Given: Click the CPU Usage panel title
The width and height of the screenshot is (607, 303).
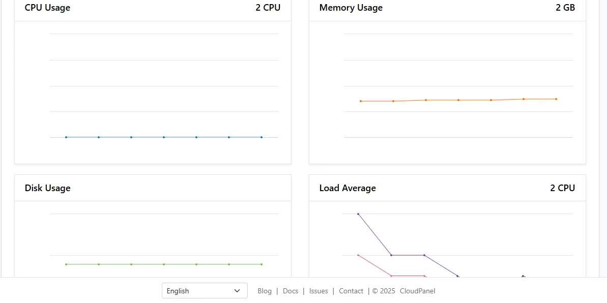Looking at the screenshot, I should tap(47, 8).
